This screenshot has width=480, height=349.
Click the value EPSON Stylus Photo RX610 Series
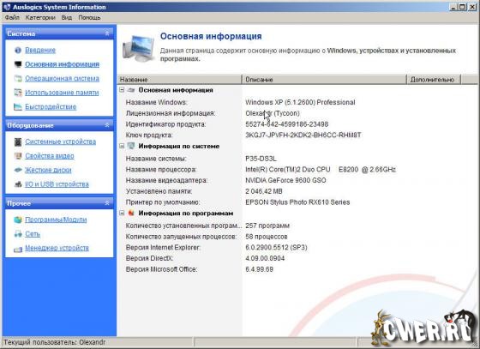click(x=297, y=202)
